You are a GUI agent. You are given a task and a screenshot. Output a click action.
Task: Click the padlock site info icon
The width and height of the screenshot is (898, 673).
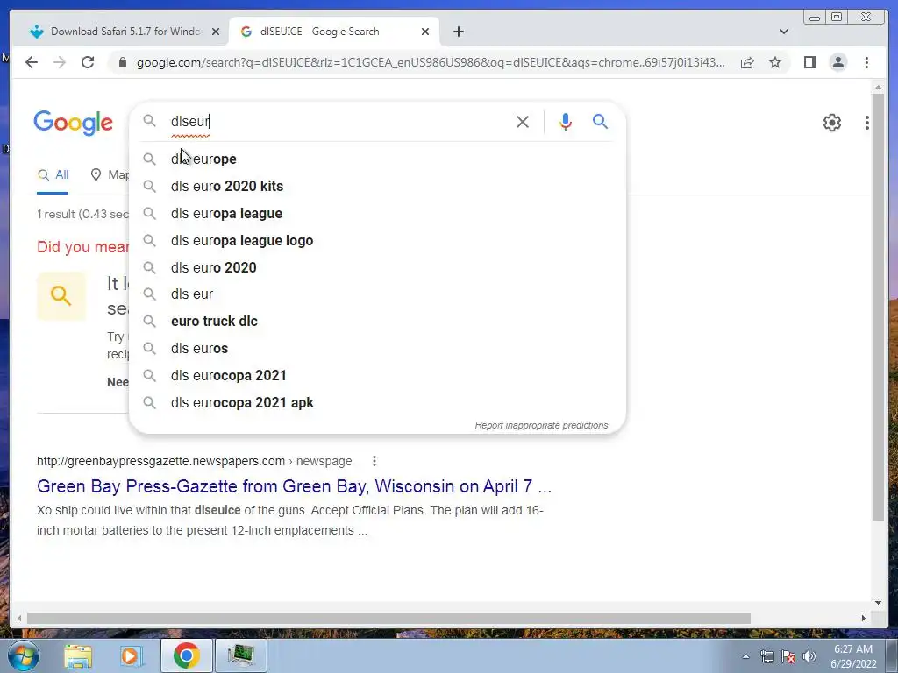coord(122,62)
